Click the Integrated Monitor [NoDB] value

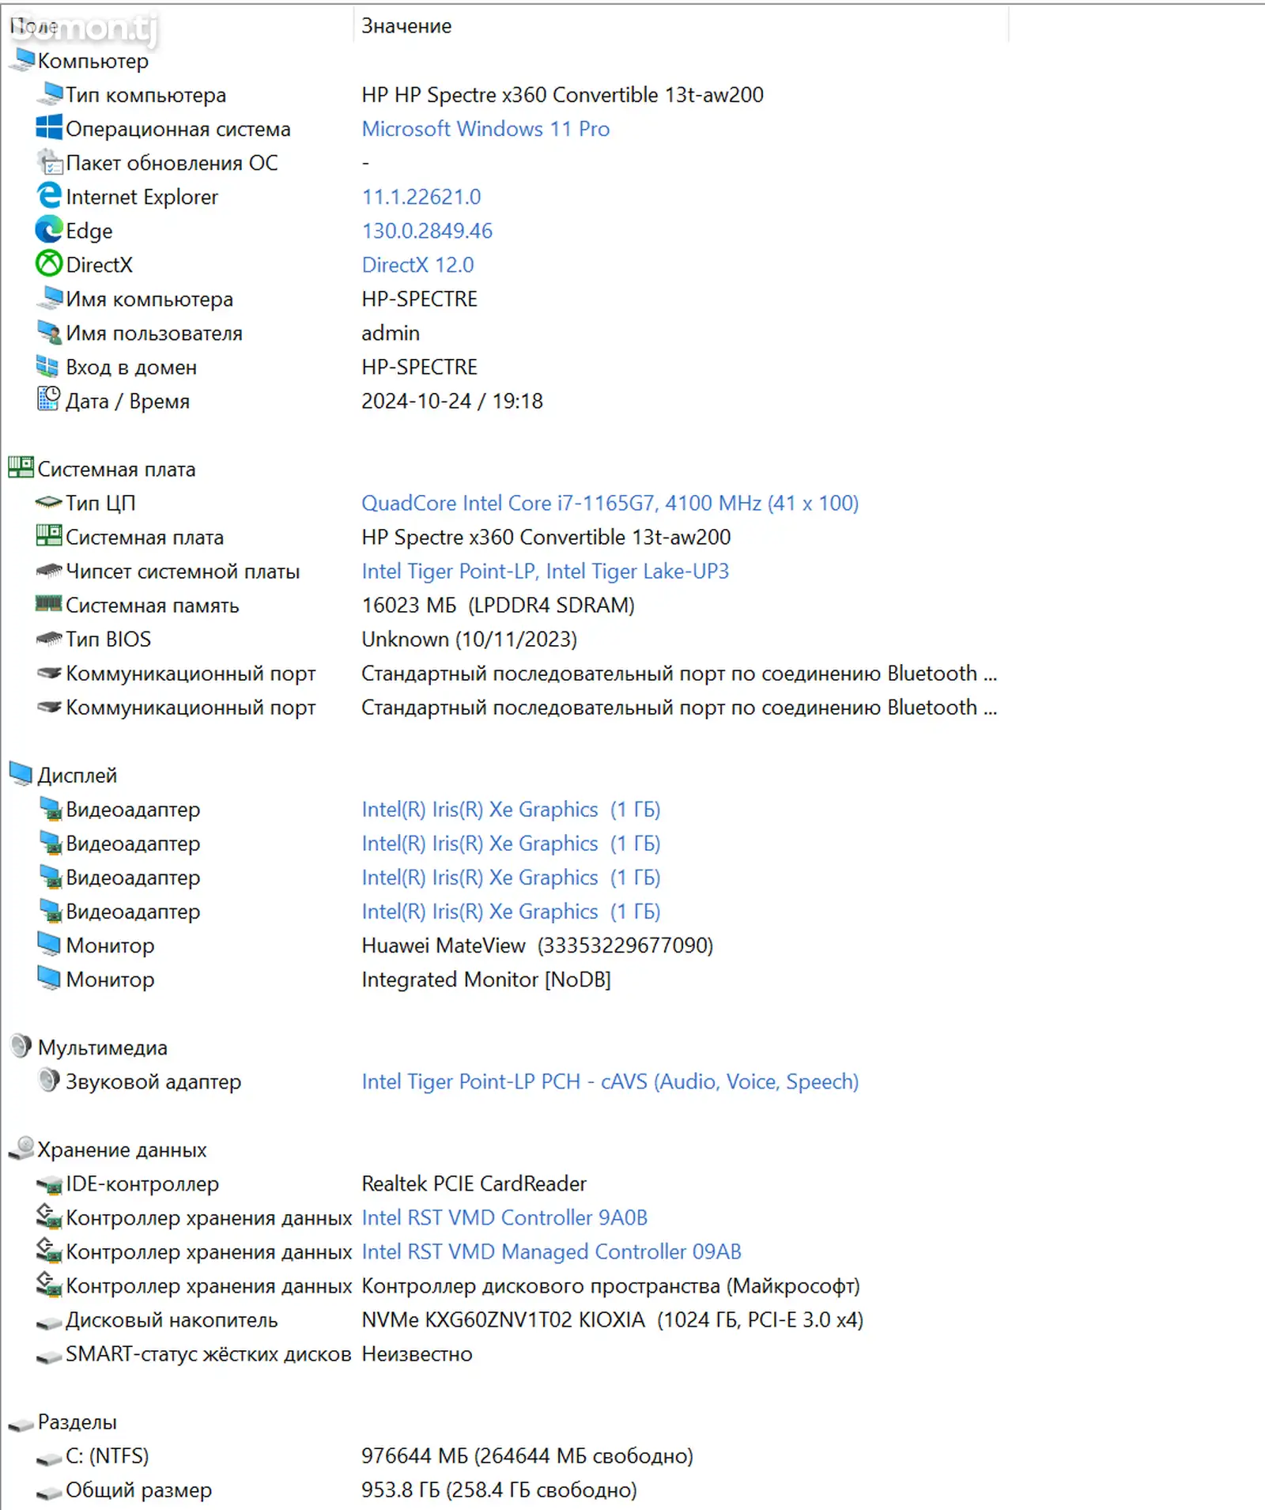click(x=486, y=980)
